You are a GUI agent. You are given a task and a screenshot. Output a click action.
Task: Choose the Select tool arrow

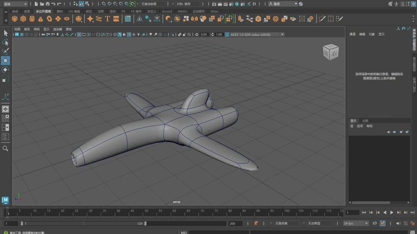[x=6, y=33]
